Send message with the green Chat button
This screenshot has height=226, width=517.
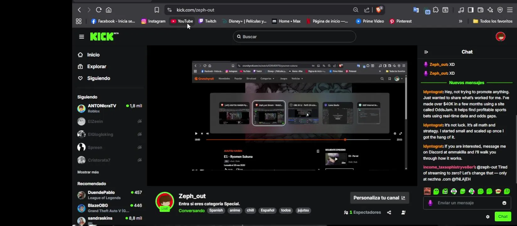[503, 217]
